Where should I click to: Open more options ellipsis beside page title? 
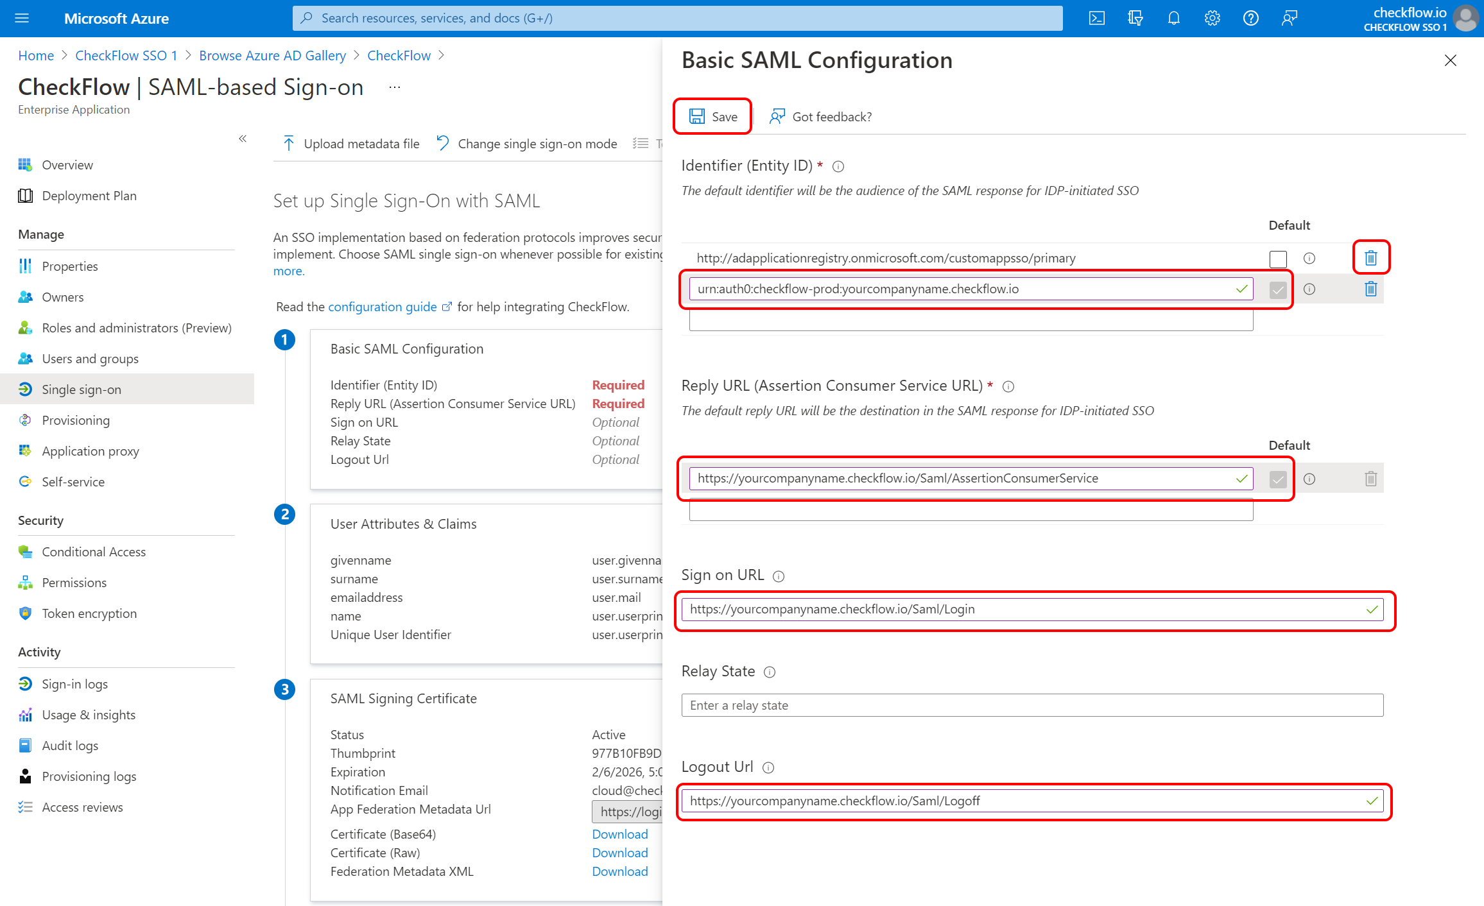click(x=395, y=87)
